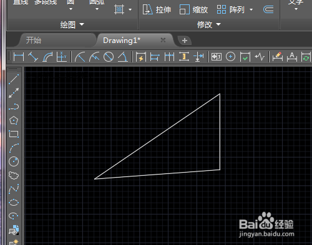Select the Revision Cloud tool
The height and width of the screenshot is (245, 312).
(x=14, y=175)
